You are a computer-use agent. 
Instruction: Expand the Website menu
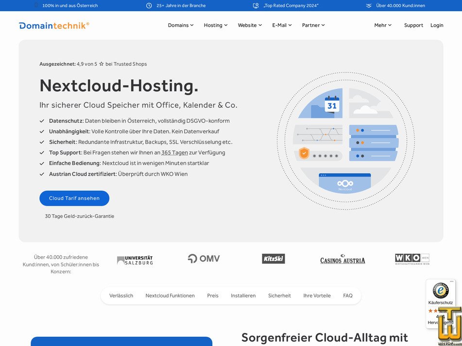click(250, 25)
